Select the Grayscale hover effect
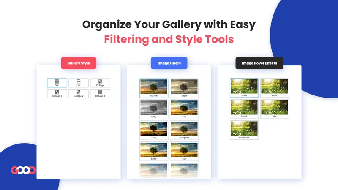 [244, 130]
